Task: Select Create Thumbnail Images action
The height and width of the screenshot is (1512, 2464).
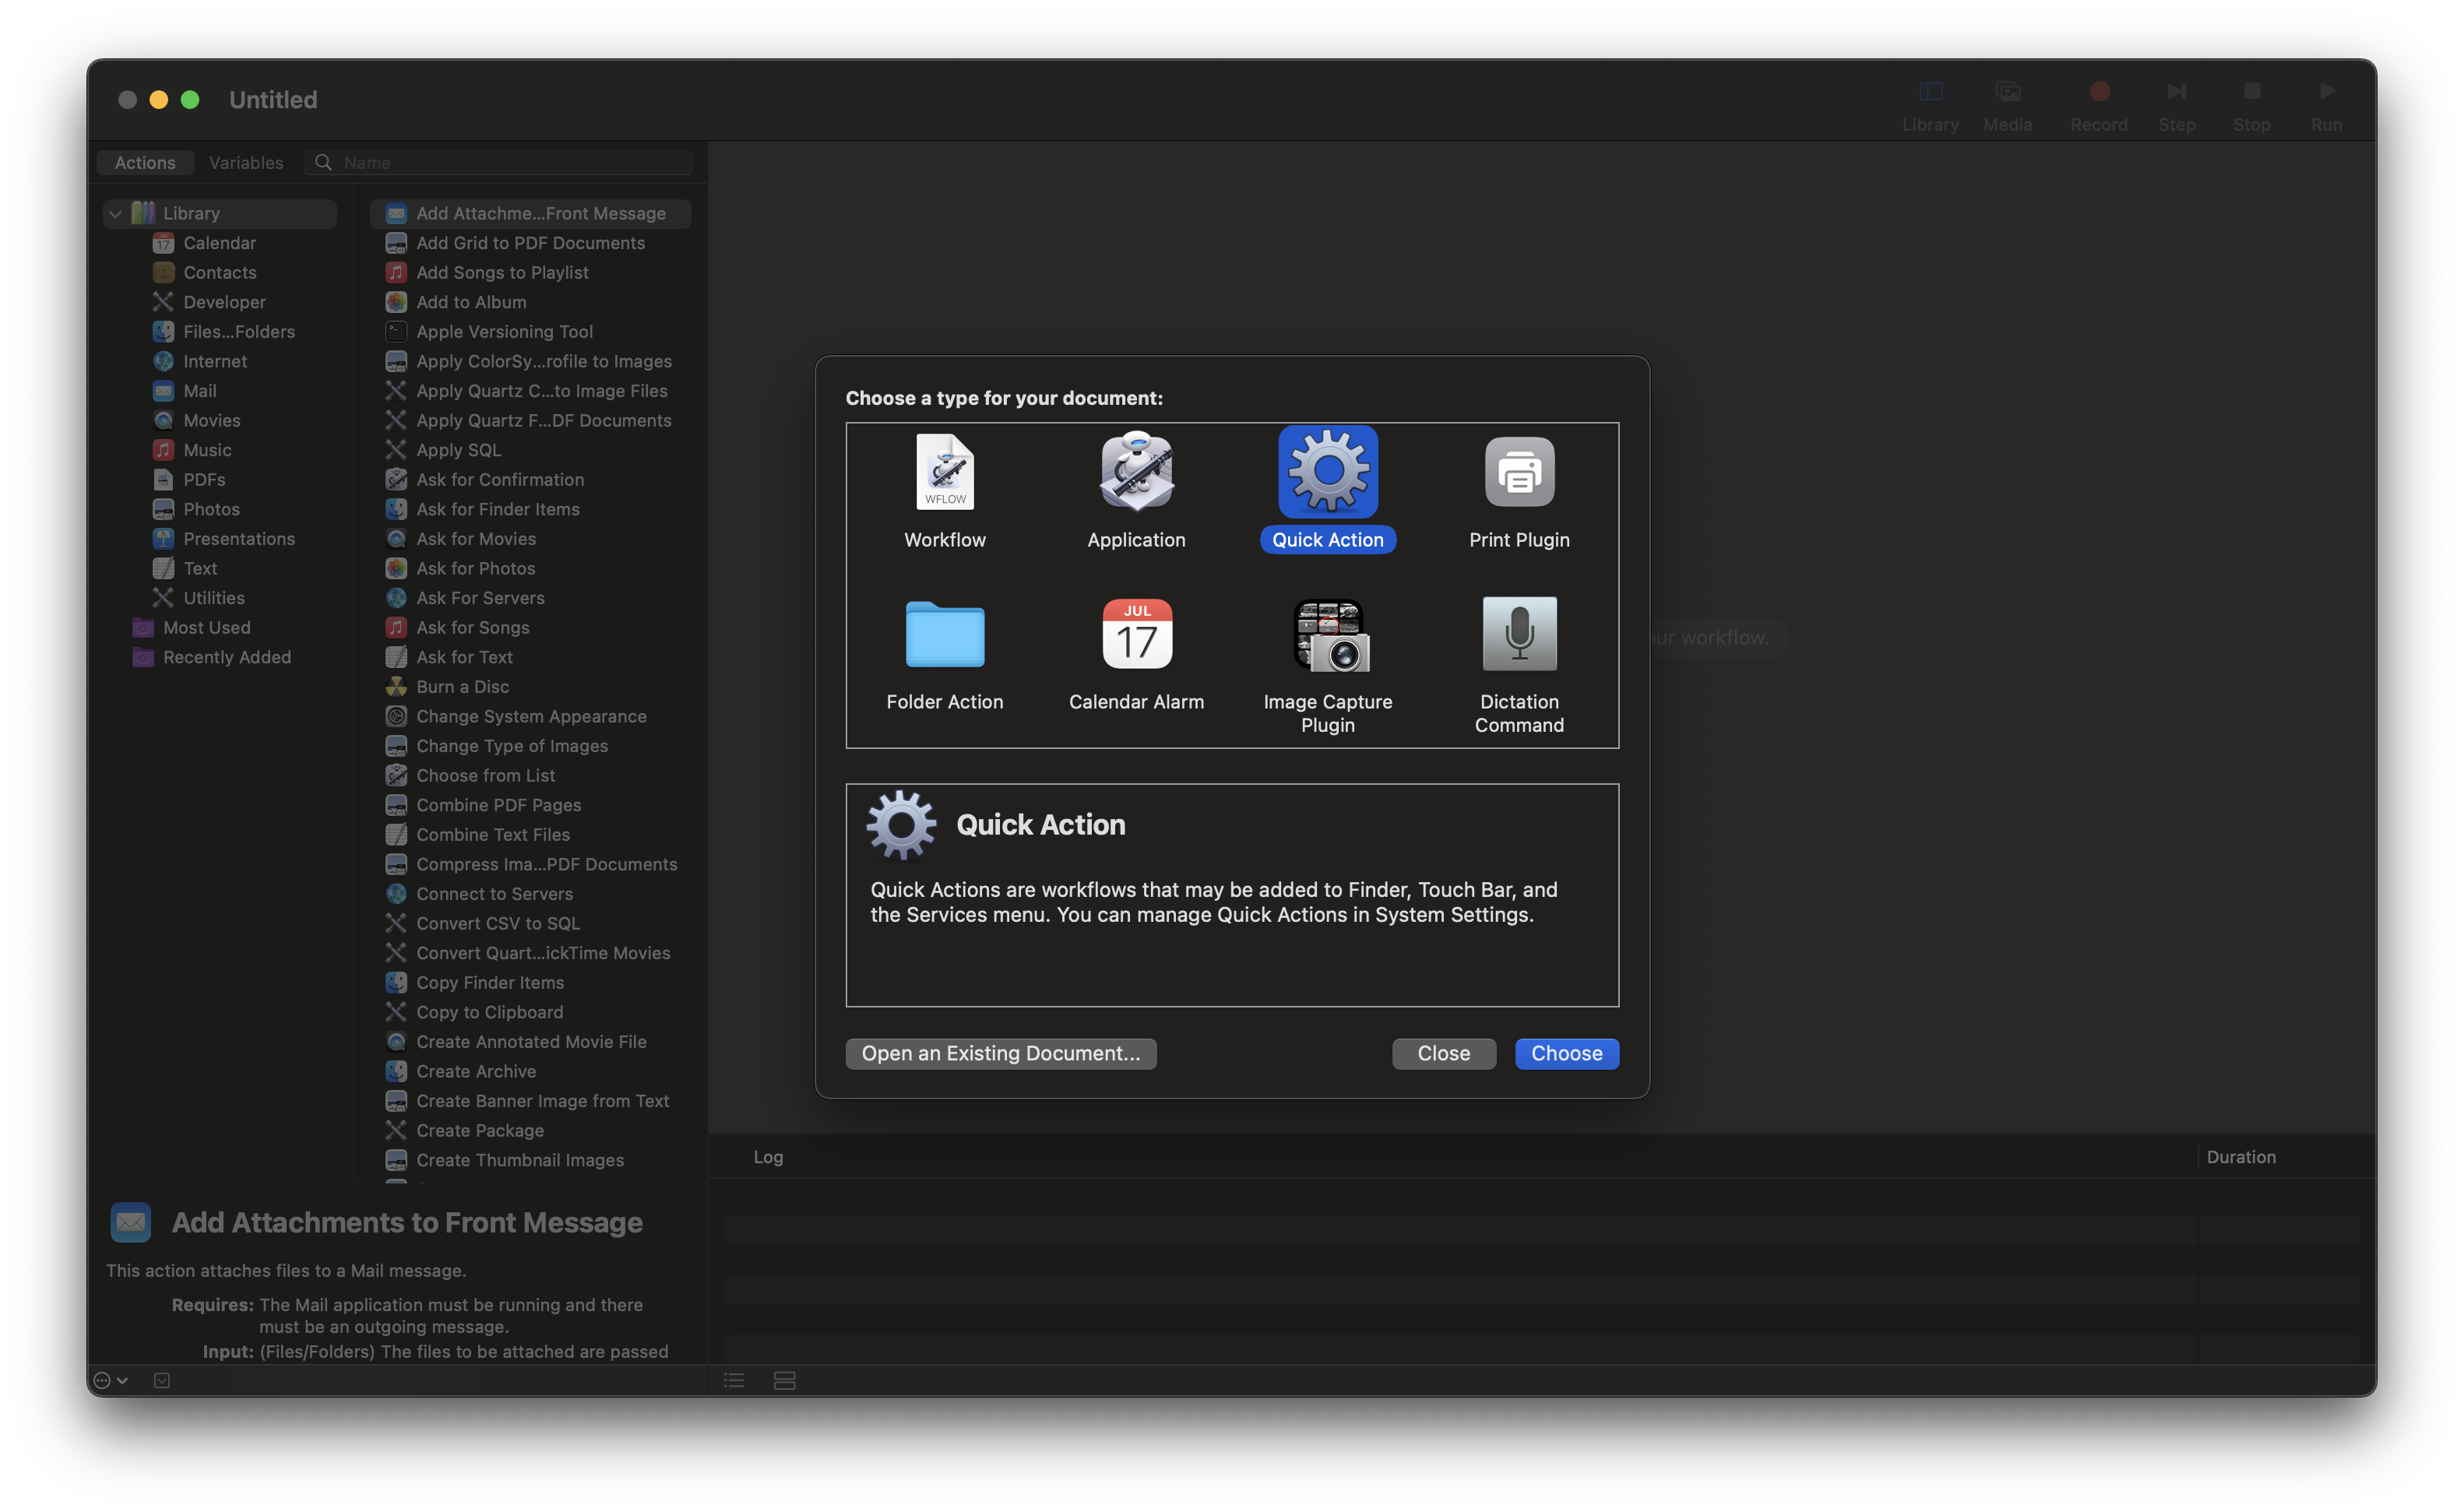Action: [x=519, y=1160]
